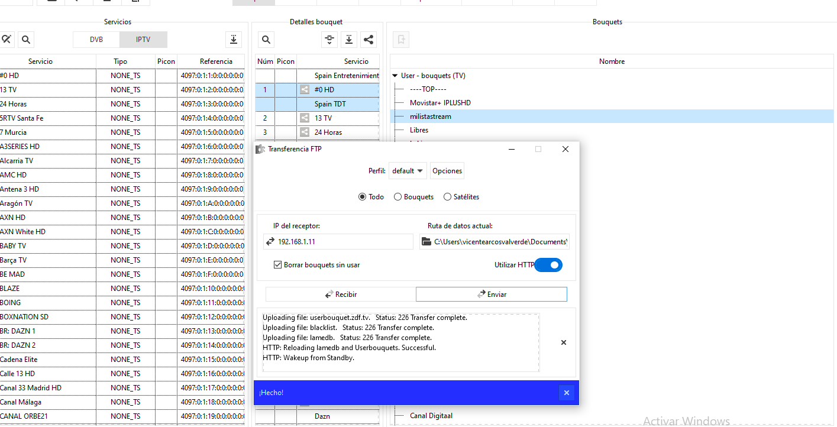Collapse the User - bouquets (TV) tree
The image size is (837, 427).
point(395,76)
